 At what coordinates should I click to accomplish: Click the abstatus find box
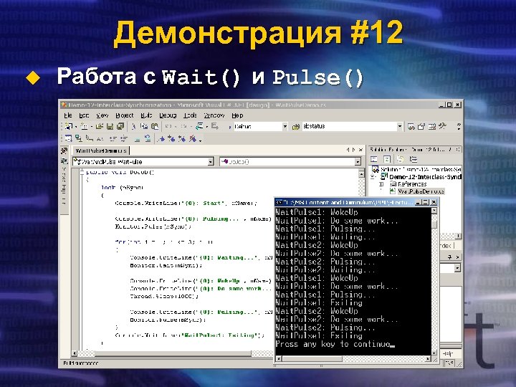tap(350, 126)
